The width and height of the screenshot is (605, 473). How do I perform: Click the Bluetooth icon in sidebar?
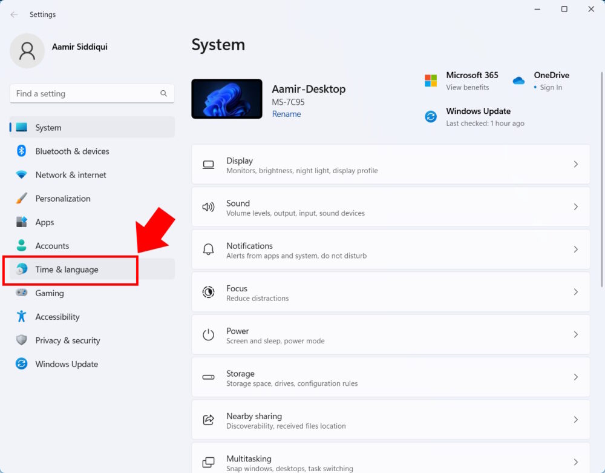[x=22, y=151]
